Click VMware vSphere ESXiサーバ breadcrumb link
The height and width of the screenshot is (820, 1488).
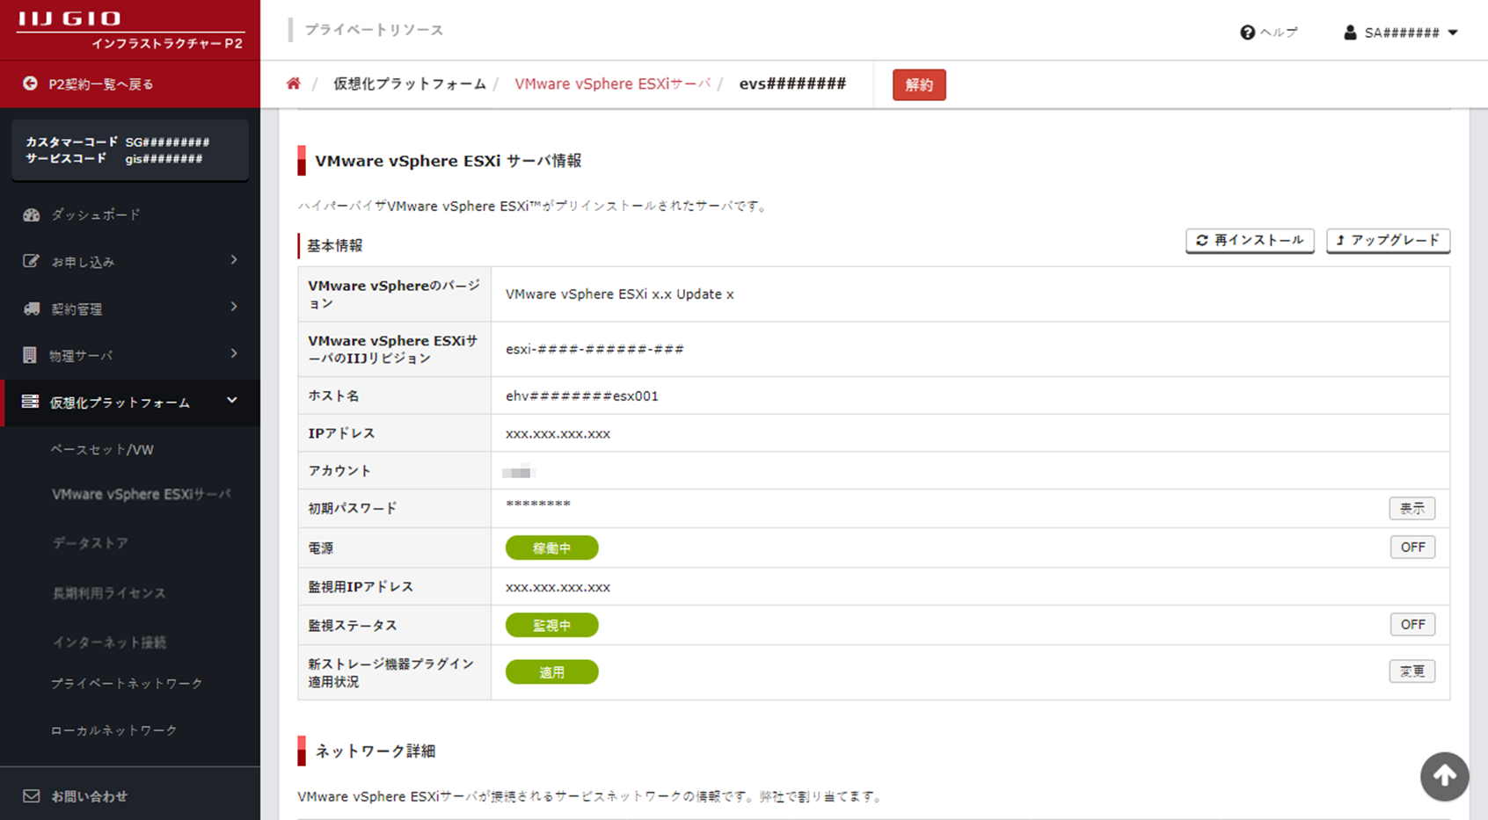(x=612, y=83)
